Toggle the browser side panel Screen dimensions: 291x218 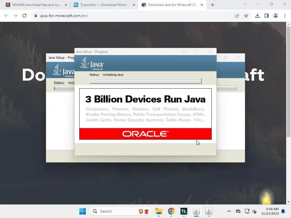pyautogui.click(x=267, y=16)
